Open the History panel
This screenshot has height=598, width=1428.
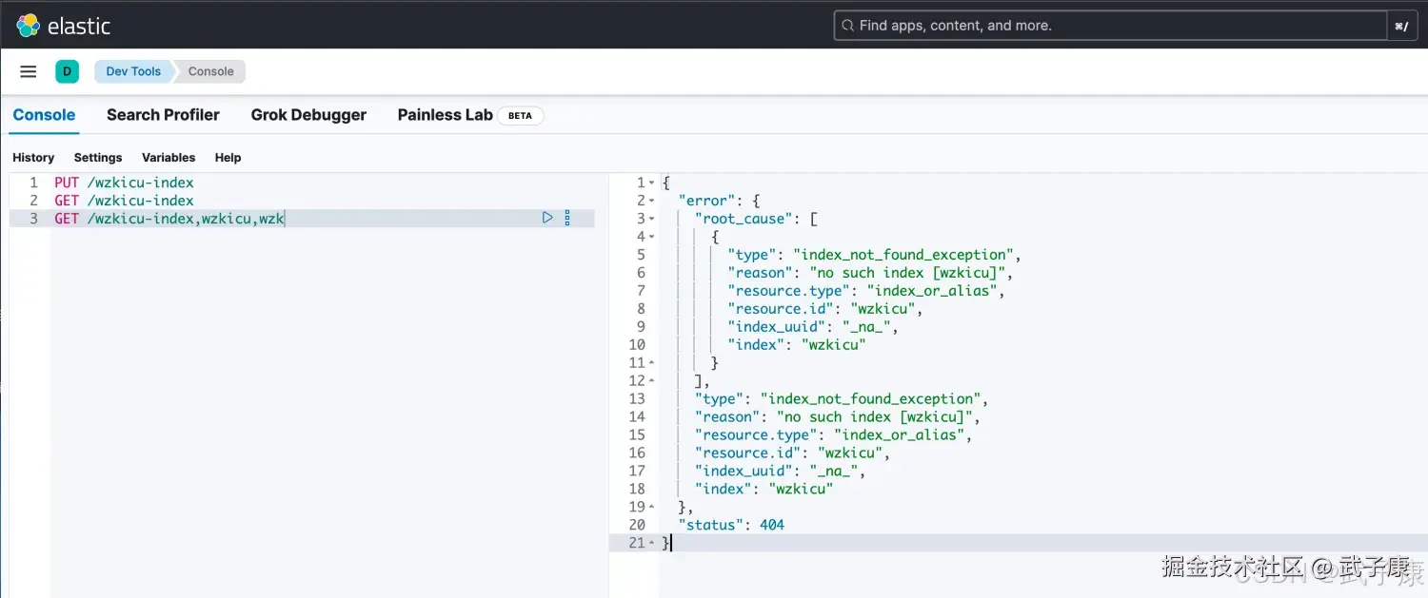click(33, 158)
